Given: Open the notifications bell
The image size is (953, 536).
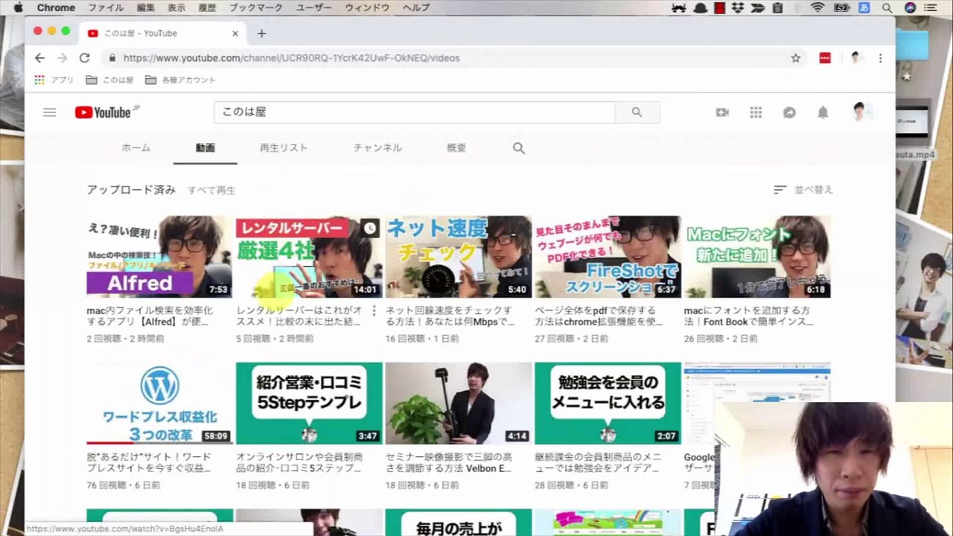Looking at the screenshot, I should [823, 112].
